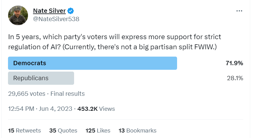
Task: Click the blue verified badge icon
Action: 71,11
